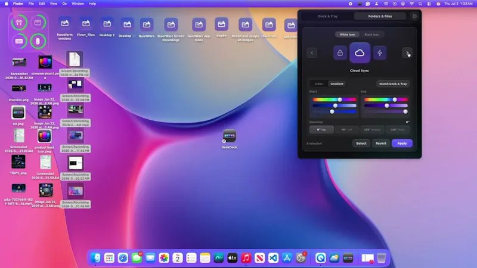Switch to the Folders & Files tab

click(x=380, y=17)
